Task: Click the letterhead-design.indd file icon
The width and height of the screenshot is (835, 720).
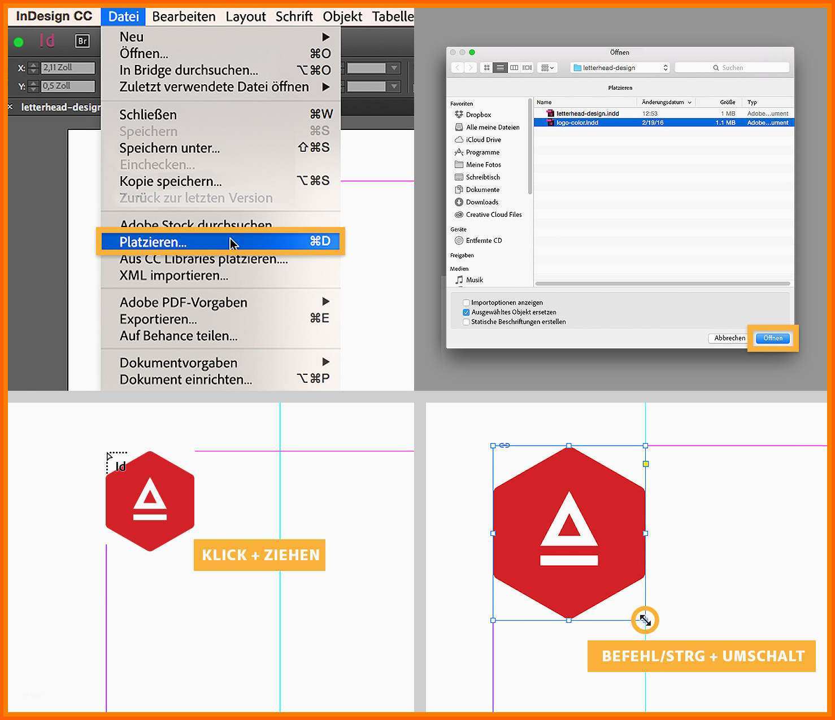Action: tap(550, 114)
